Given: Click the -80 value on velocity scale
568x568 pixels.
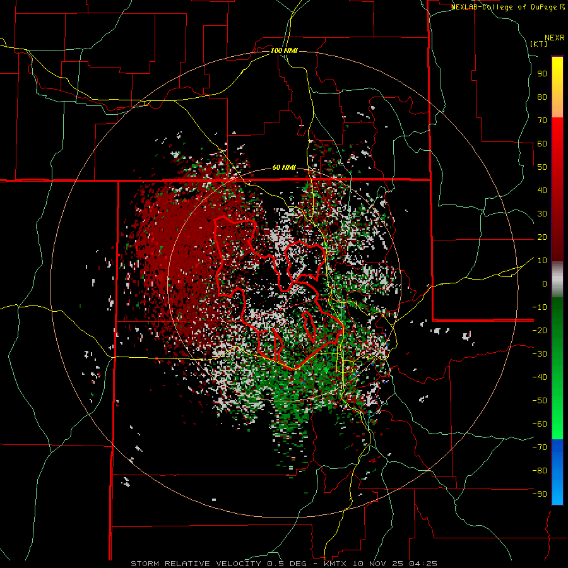Looking at the screenshot, I should tap(540, 471).
